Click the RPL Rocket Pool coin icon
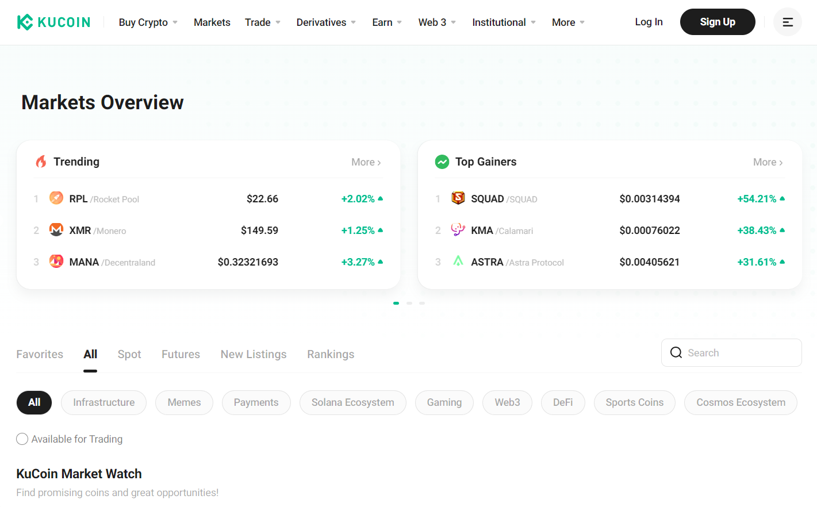This screenshot has width=817, height=507. pyautogui.click(x=56, y=198)
